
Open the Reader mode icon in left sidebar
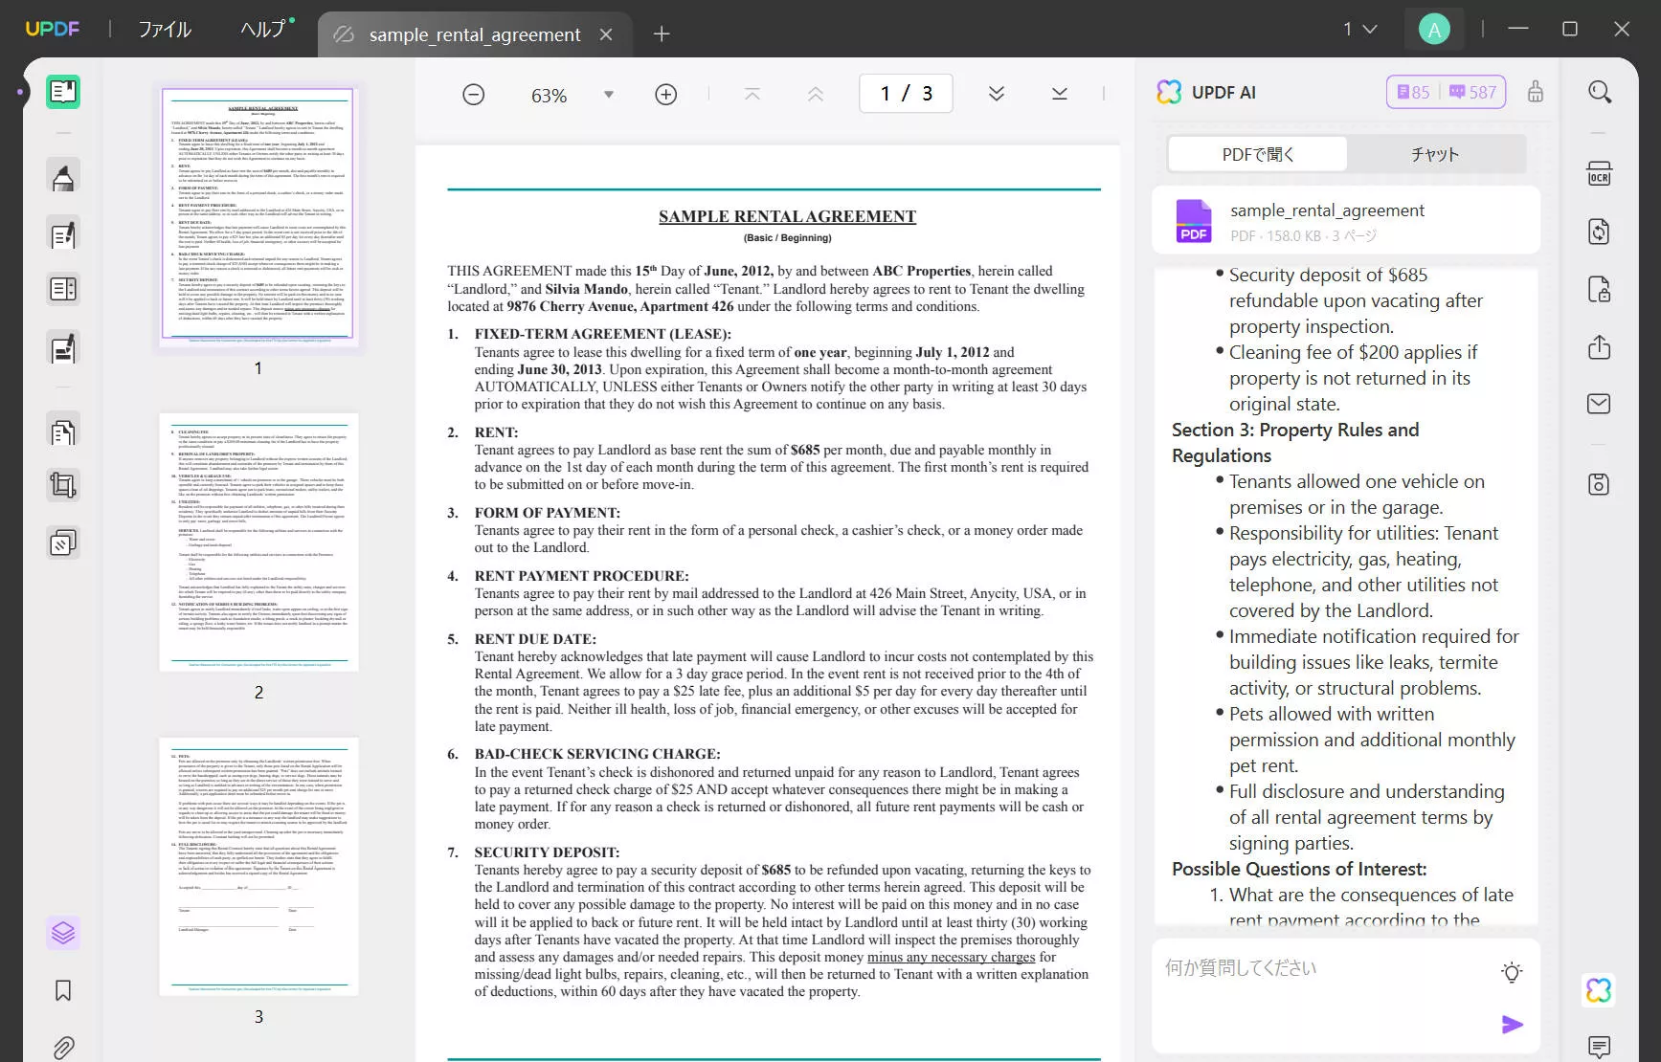tap(63, 92)
